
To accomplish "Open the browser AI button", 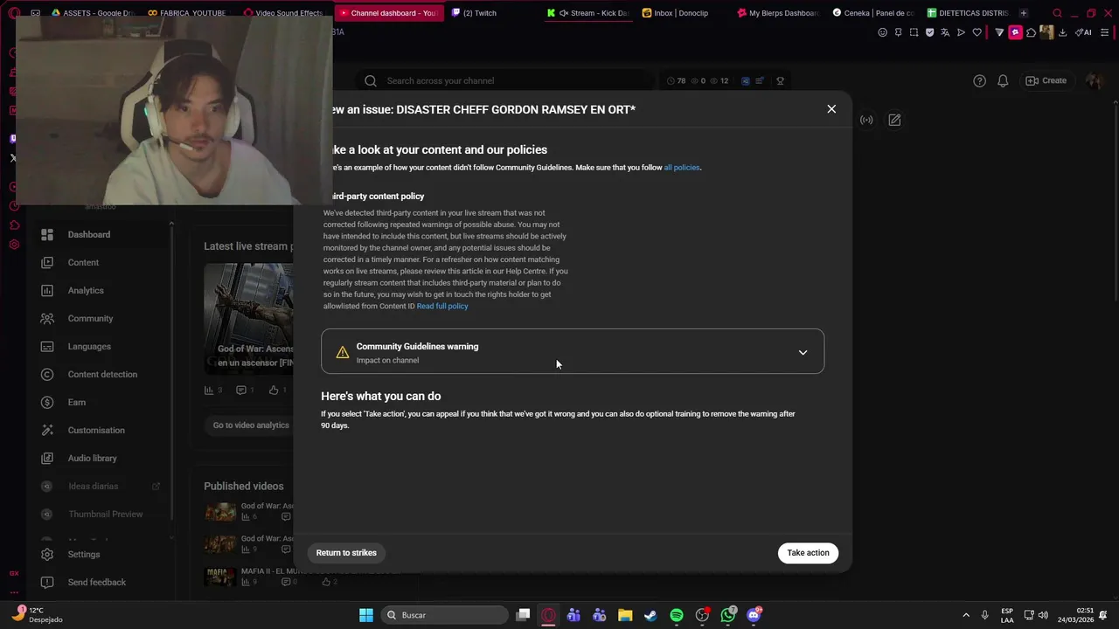I will 1082,32.
